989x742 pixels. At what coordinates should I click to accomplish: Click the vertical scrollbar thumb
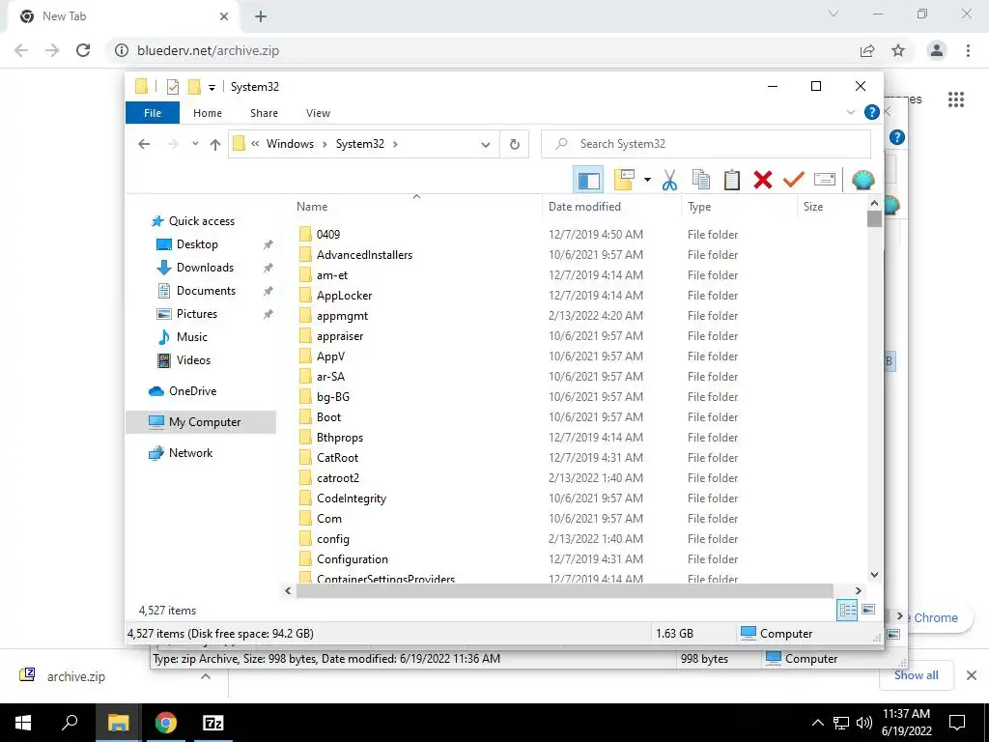point(874,218)
